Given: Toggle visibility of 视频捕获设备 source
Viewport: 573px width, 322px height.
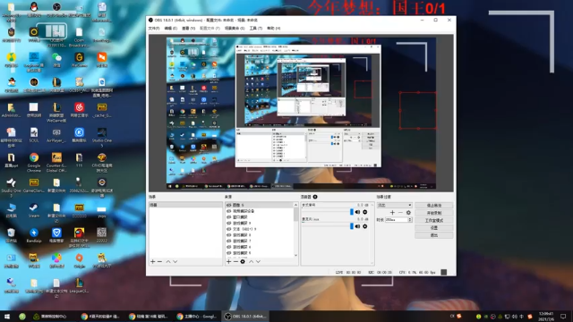Looking at the screenshot, I should click(229, 211).
